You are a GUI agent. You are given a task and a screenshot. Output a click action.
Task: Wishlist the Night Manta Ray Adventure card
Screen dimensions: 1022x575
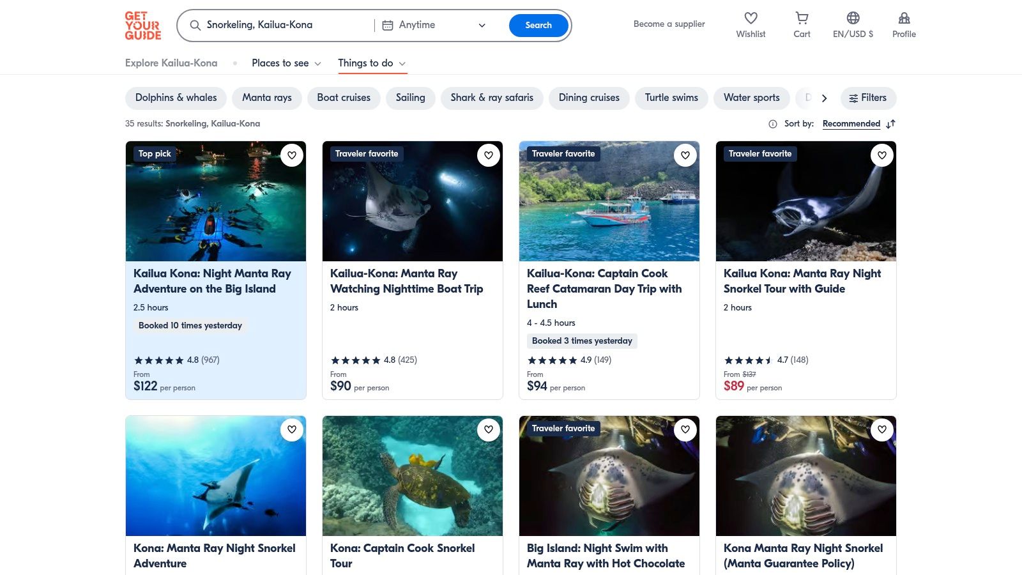[292, 155]
